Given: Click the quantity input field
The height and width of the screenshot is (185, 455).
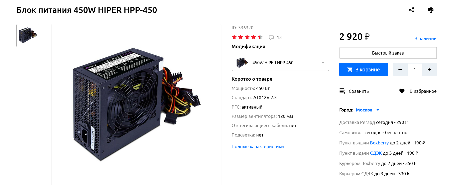Looking at the screenshot, I should [x=415, y=70].
